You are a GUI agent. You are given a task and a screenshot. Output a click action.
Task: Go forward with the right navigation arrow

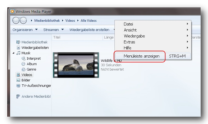click(23, 20)
